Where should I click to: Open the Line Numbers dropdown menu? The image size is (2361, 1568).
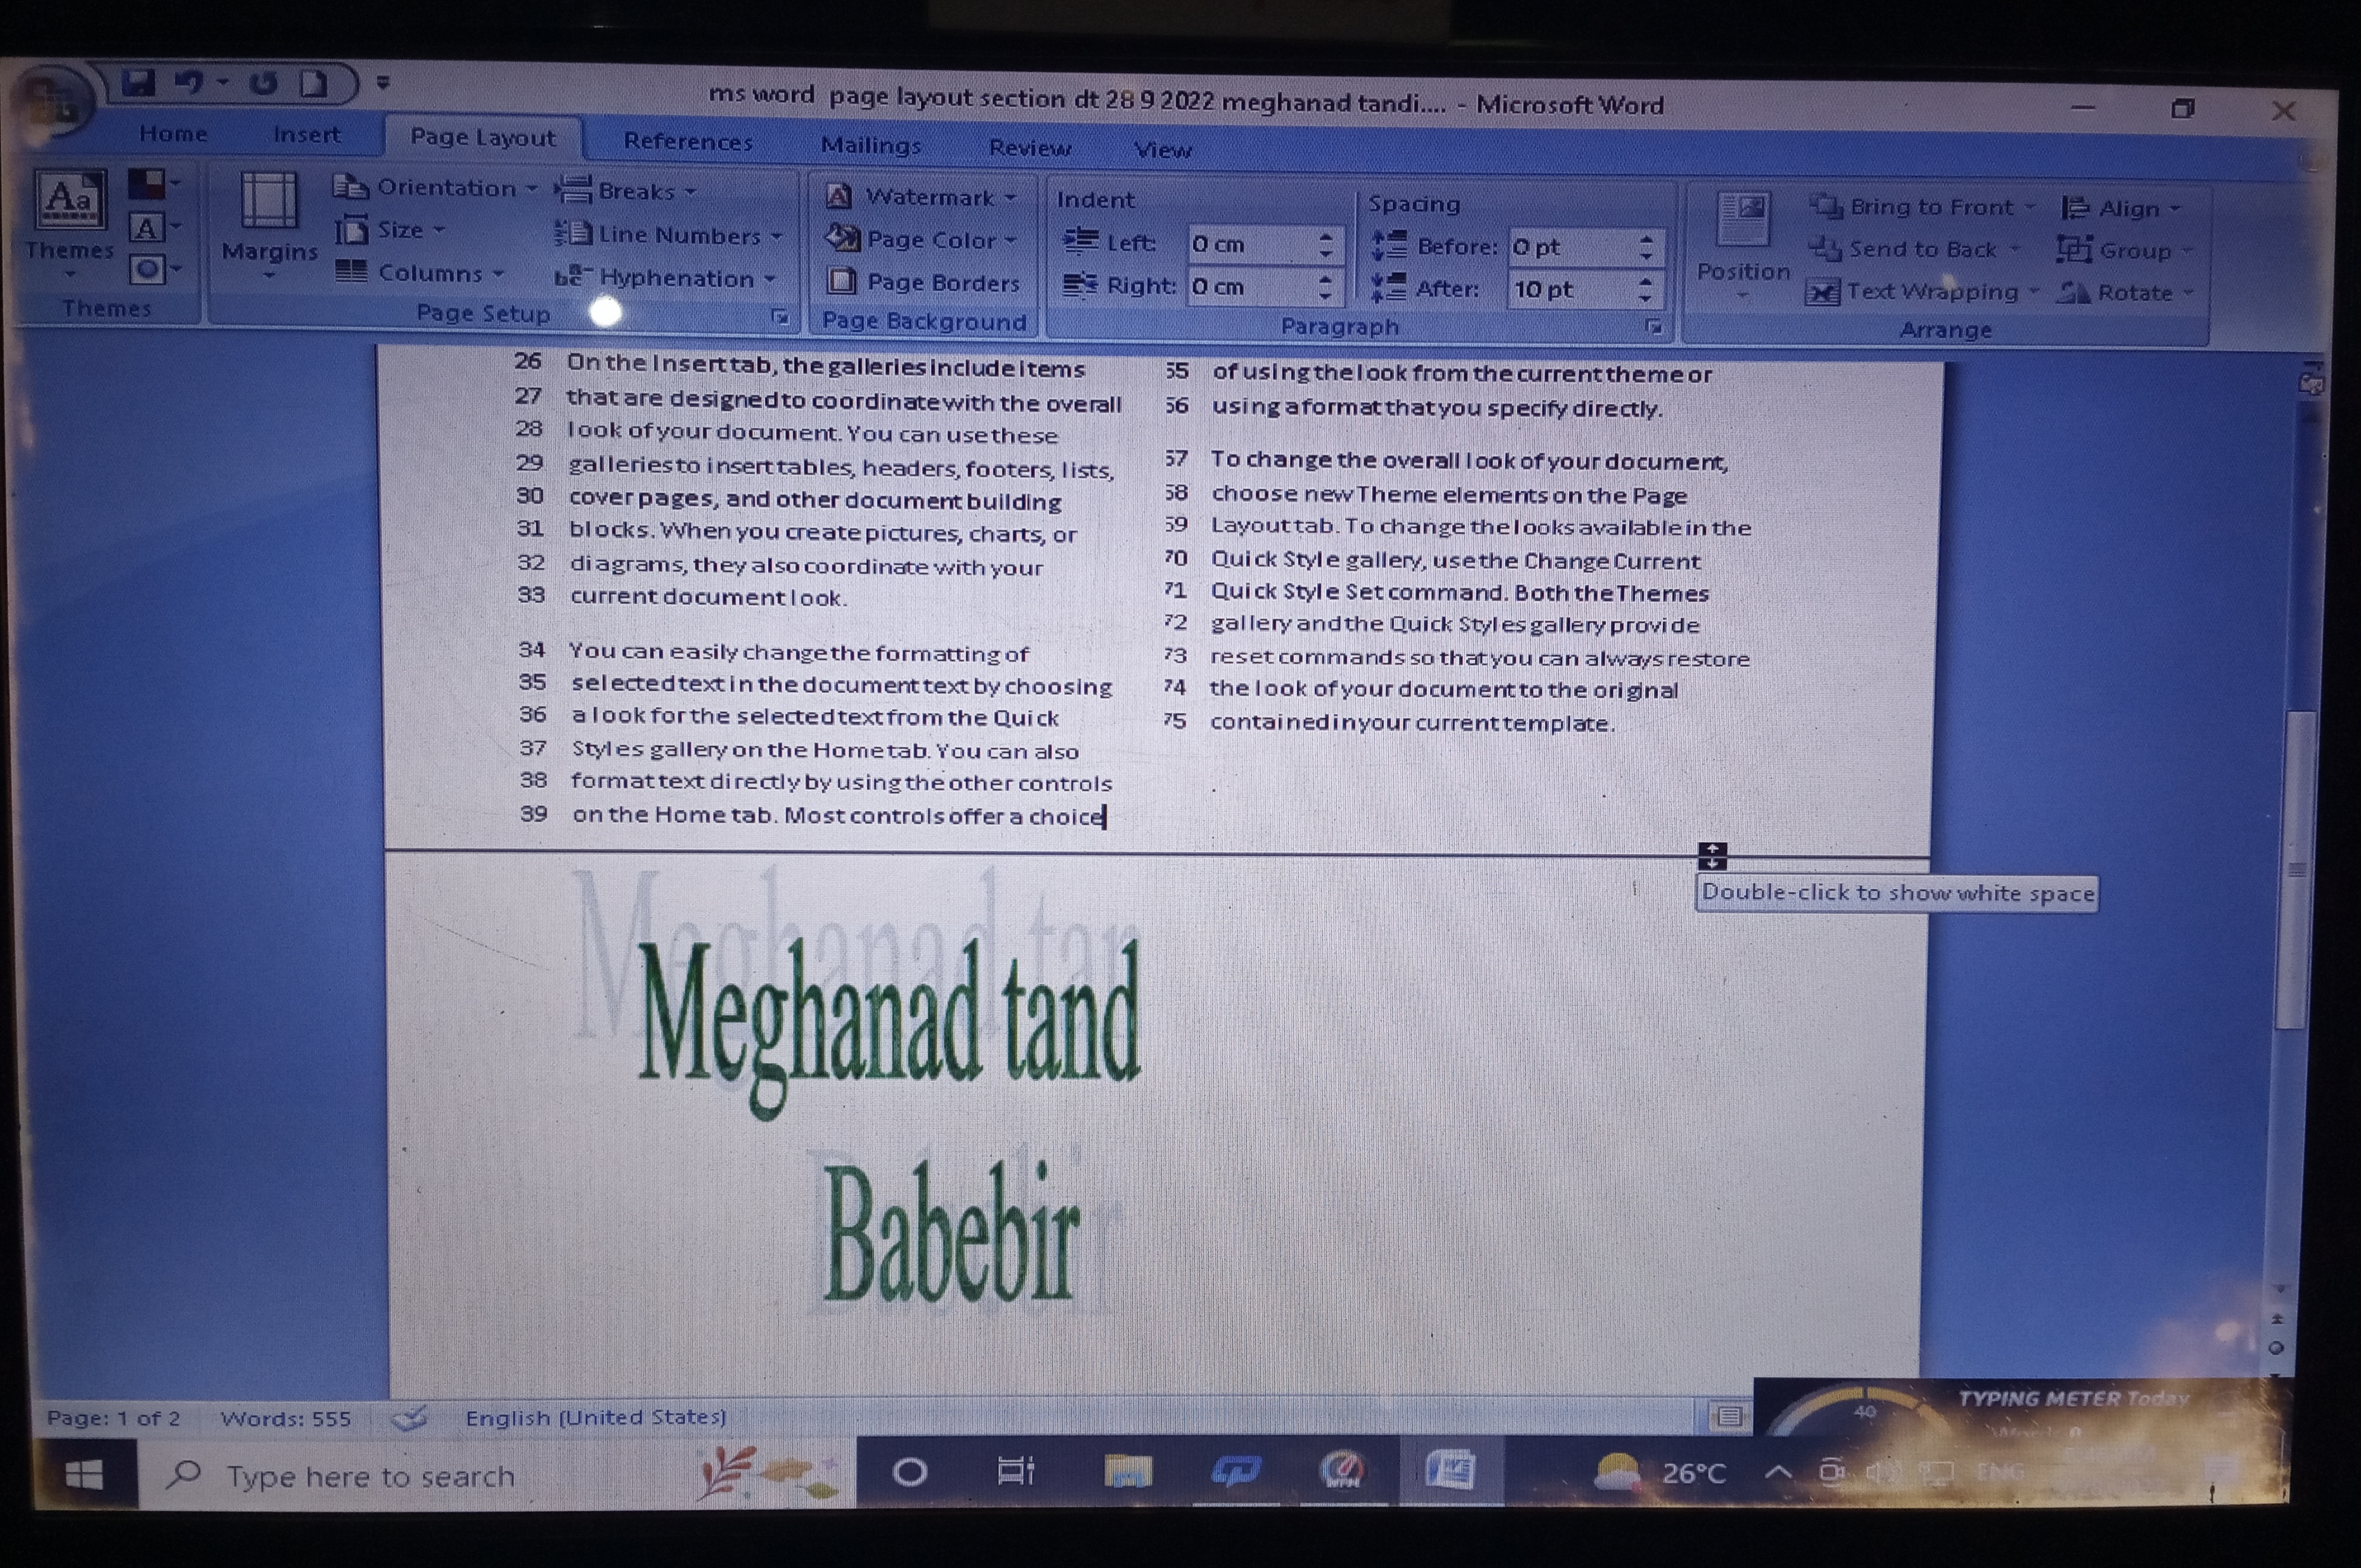[x=680, y=236]
